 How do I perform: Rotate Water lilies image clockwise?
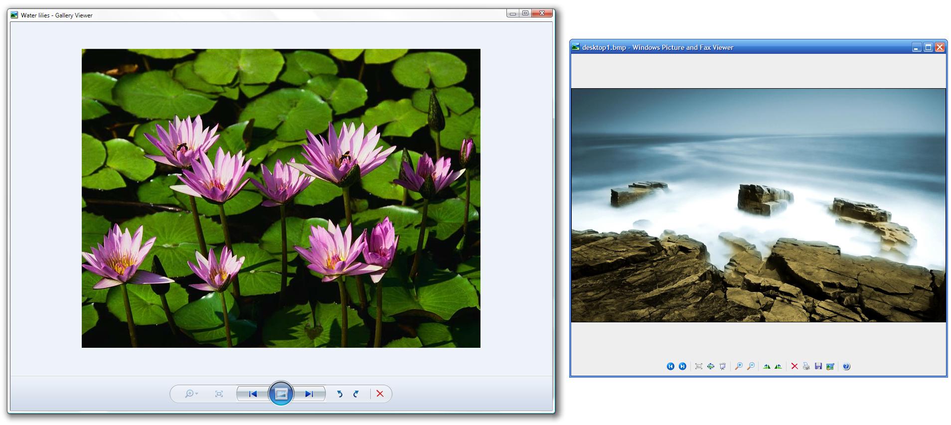tap(356, 394)
